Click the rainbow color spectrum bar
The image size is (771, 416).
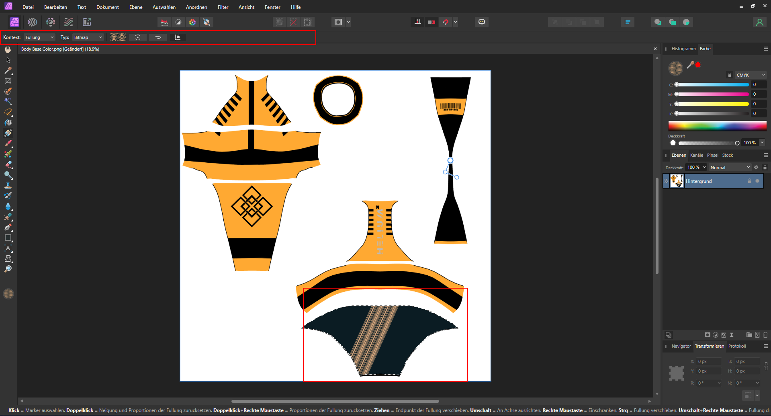(717, 126)
